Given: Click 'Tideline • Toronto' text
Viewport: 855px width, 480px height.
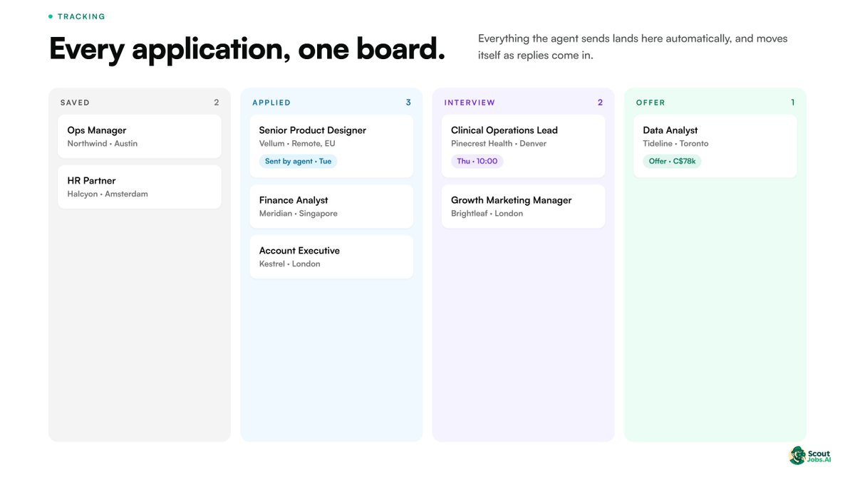Looking at the screenshot, I should 675,144.
